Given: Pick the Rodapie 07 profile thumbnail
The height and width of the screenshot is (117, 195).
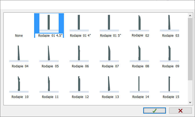Looking at the screenshot, I should tap(109, 54).
